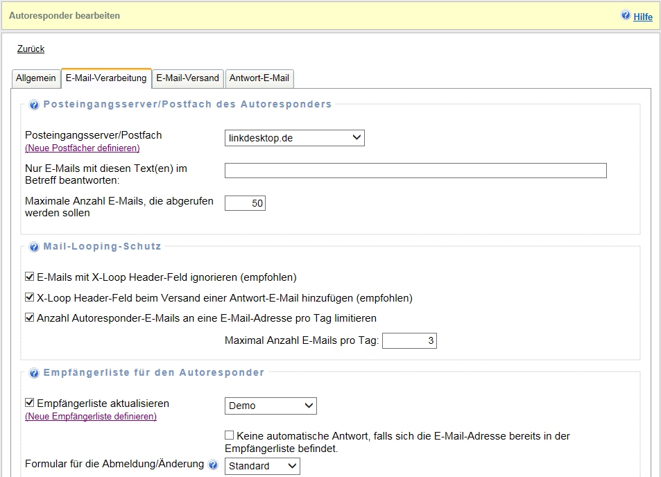
Task: Click the Zurück link
Action: 31,49
